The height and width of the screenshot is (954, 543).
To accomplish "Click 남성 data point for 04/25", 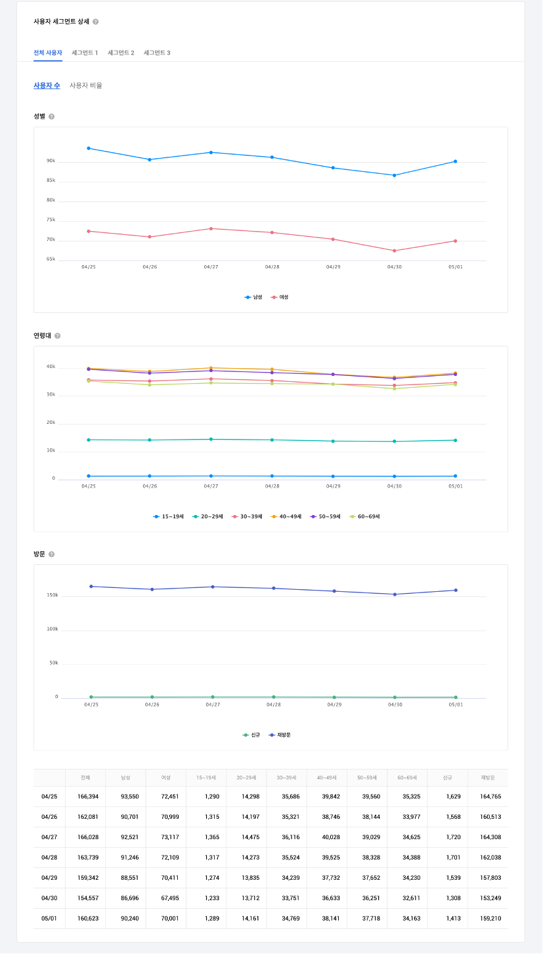I will 89,148.
